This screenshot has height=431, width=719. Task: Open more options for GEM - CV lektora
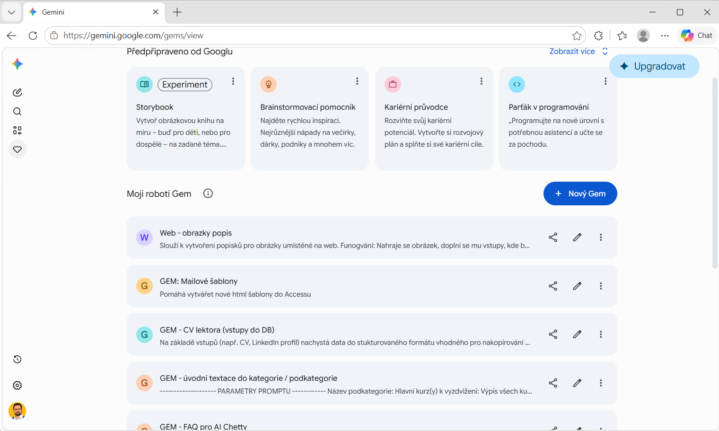[x=601, y=334]
